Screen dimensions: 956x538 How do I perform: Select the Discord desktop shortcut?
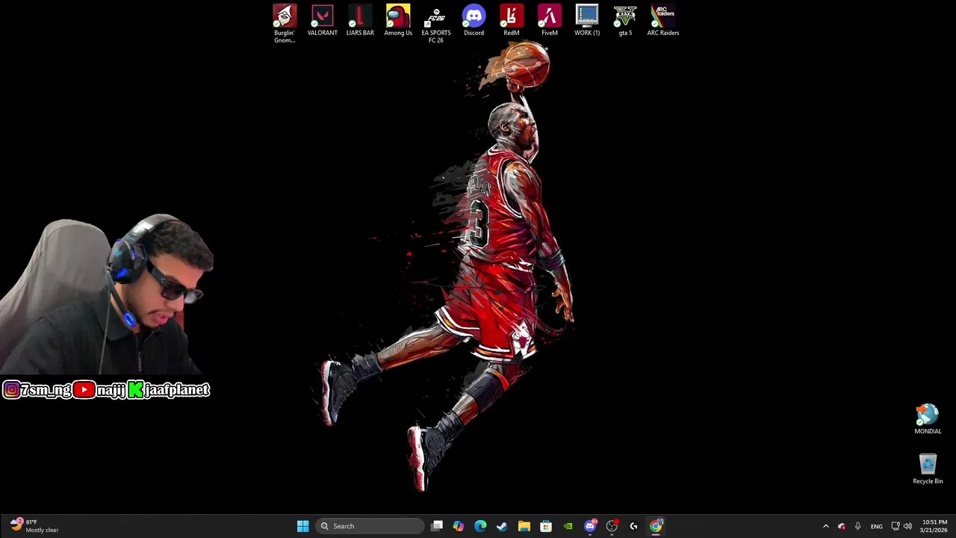point(474,21)
